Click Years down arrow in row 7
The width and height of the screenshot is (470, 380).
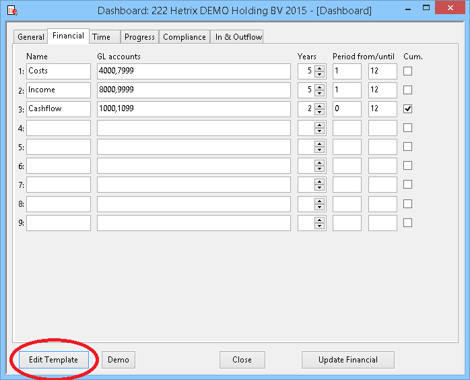click(x=320, y=188)
